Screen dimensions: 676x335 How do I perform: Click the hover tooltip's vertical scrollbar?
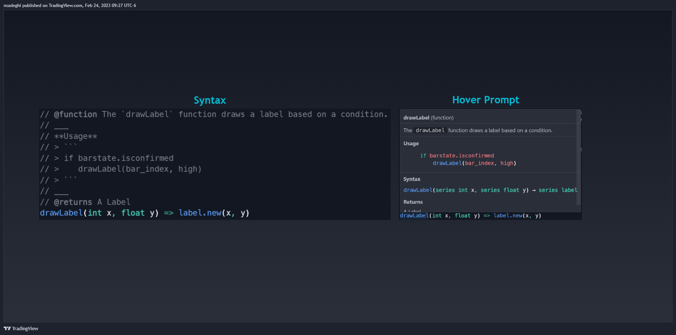(x=578, y=157)
